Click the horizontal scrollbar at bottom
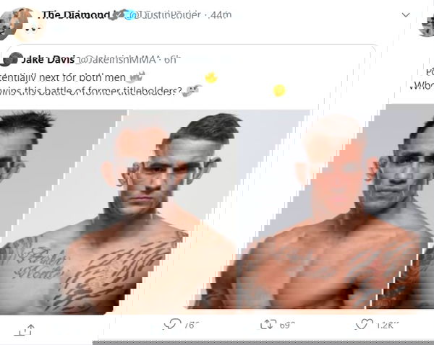This screenshot has width=434, height=345. tap(263, 343)
